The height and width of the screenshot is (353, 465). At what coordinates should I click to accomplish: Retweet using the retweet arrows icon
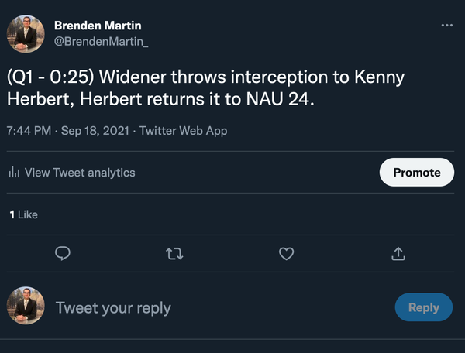[x=175, y=253]
